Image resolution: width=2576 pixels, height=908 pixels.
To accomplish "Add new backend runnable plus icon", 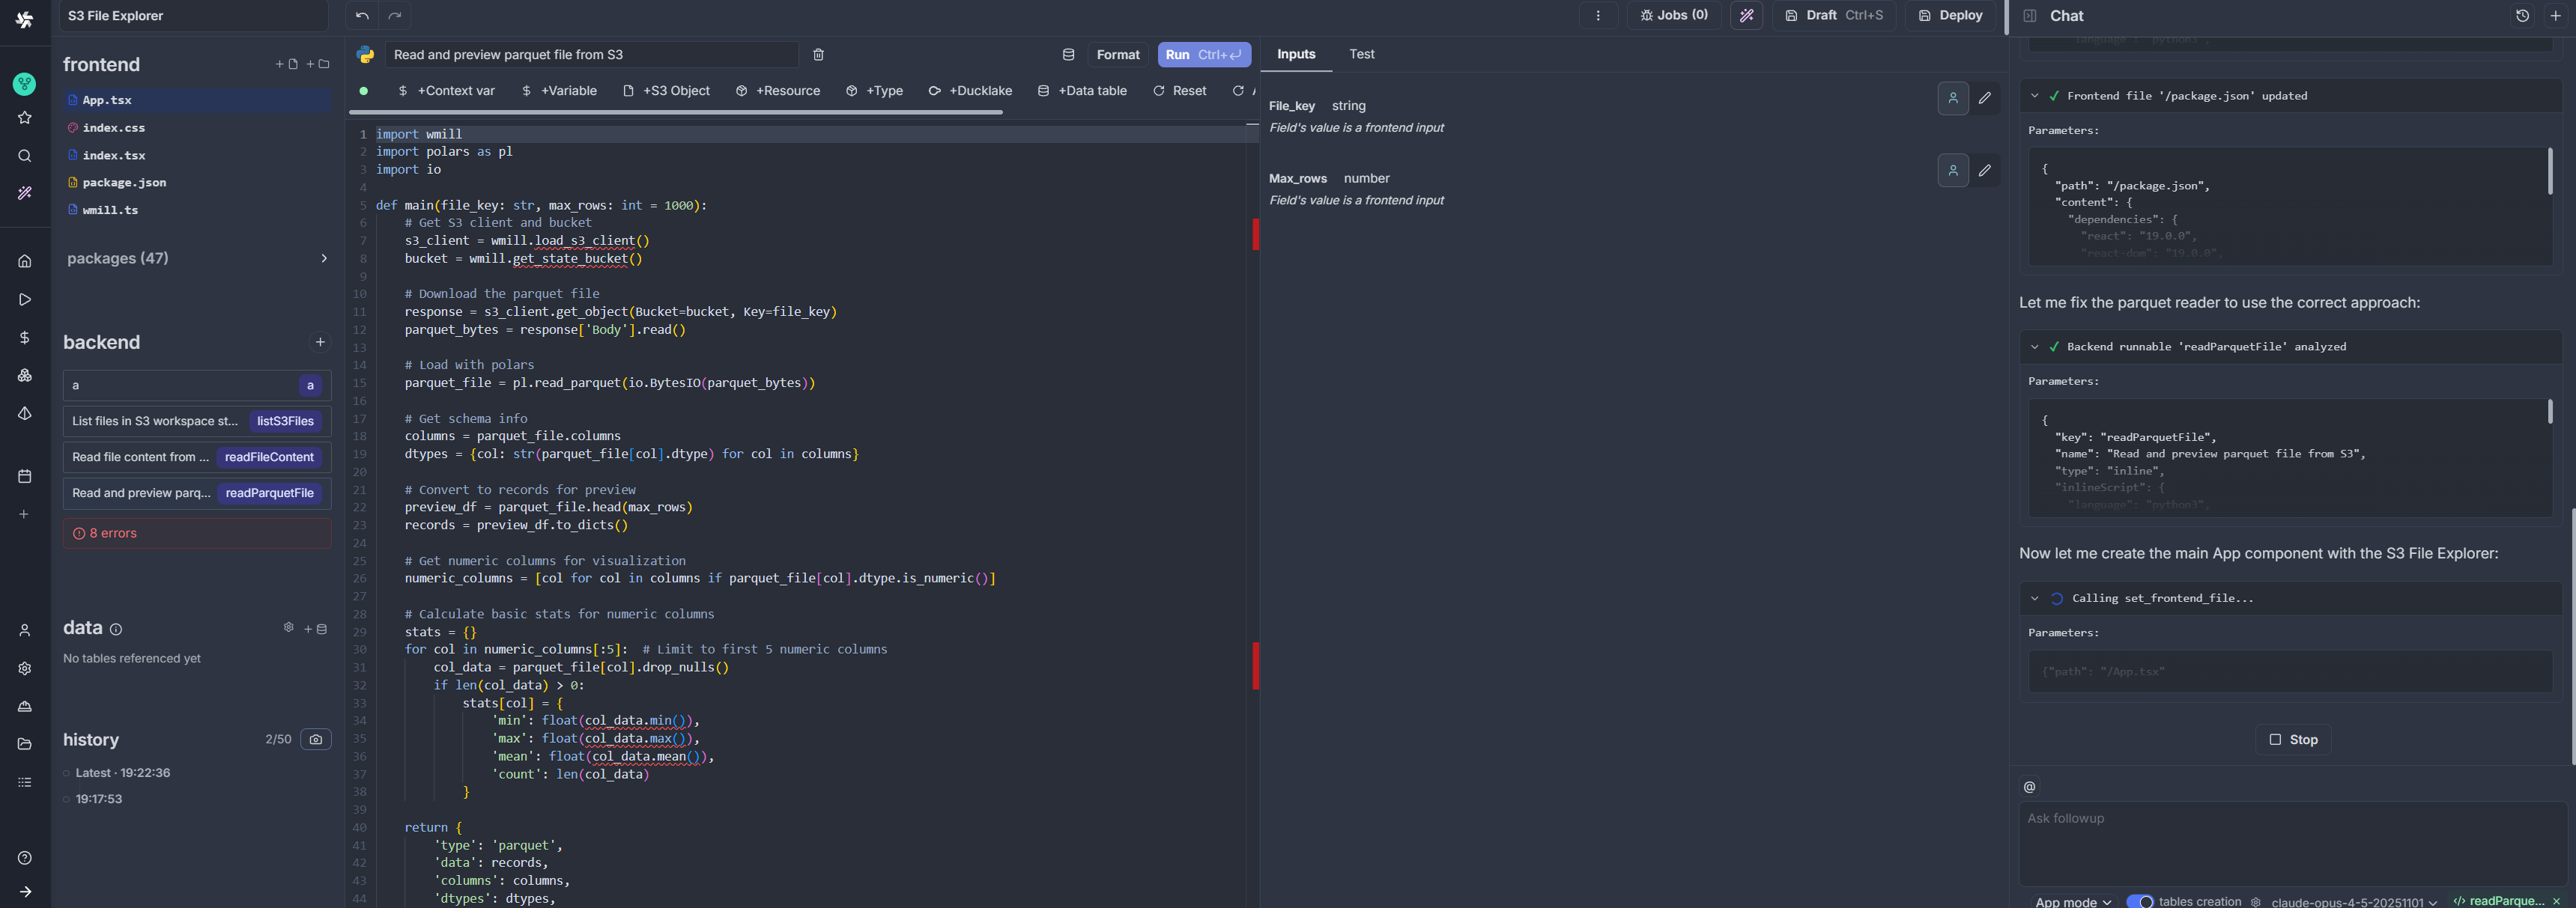I will (x=320, y=341).
